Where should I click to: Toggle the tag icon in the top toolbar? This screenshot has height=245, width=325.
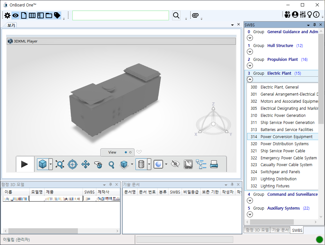pos(57,15)
